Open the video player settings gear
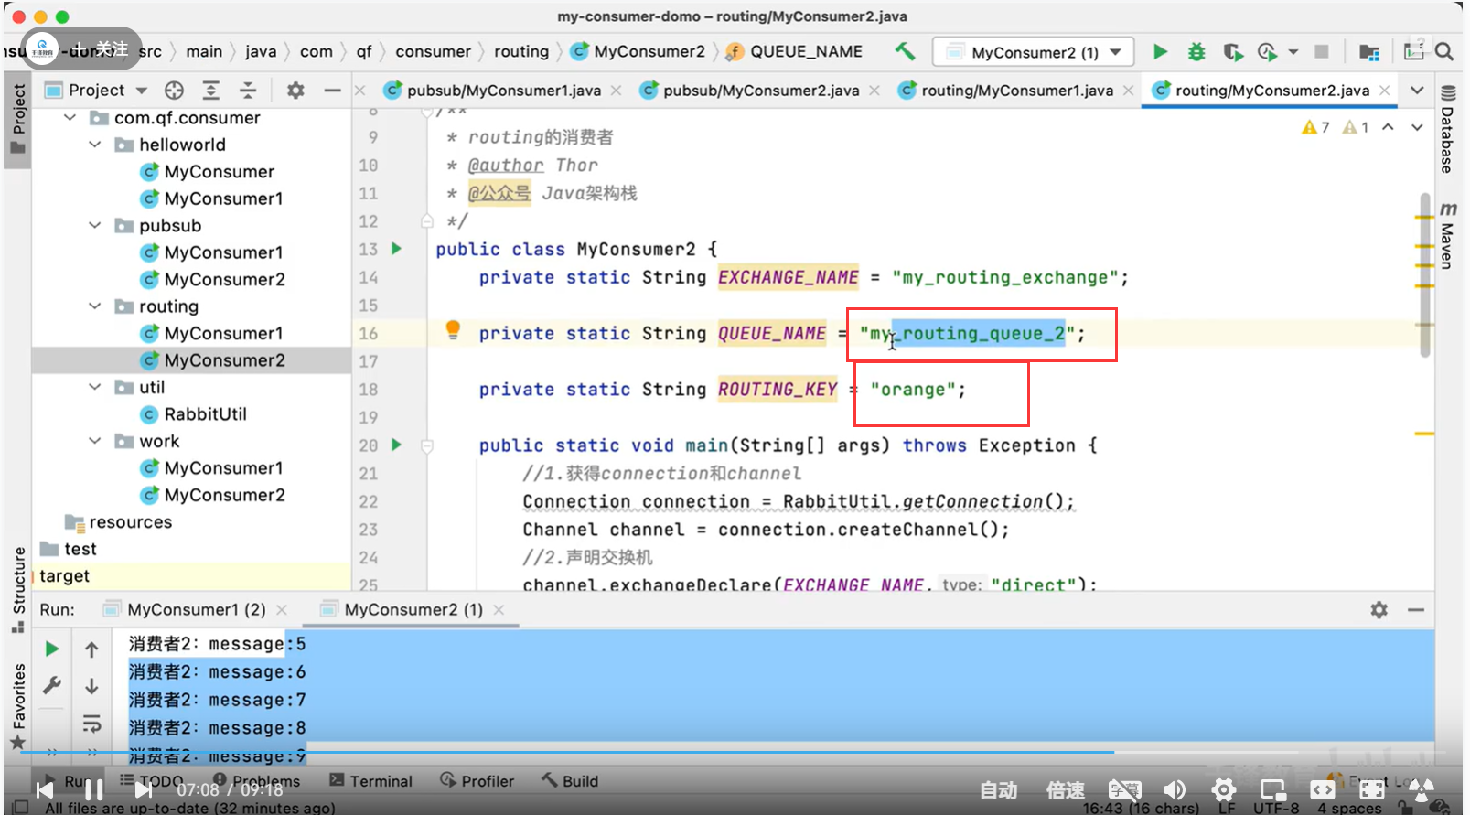 pyautogui.click(x=1224, y=789)
